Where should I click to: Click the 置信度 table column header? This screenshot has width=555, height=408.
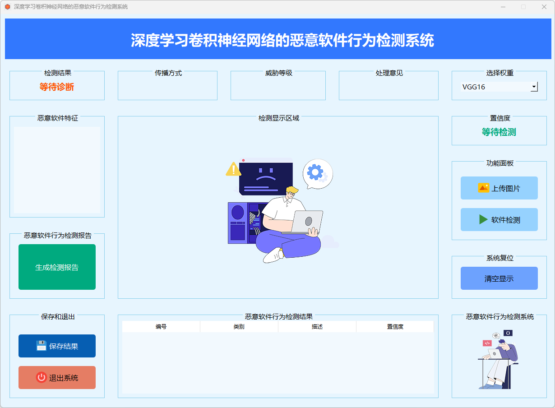395,327
